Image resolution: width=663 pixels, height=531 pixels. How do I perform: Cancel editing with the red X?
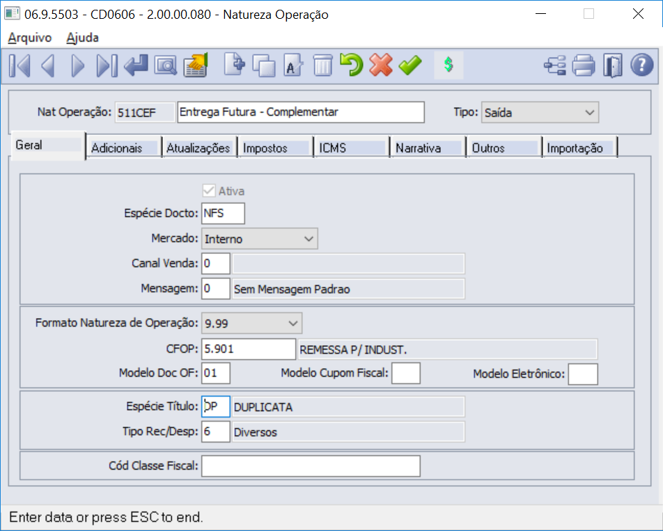[381, 65]
